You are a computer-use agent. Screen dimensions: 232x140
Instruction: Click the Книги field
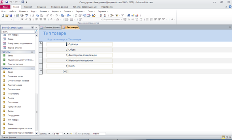point(90,66)
